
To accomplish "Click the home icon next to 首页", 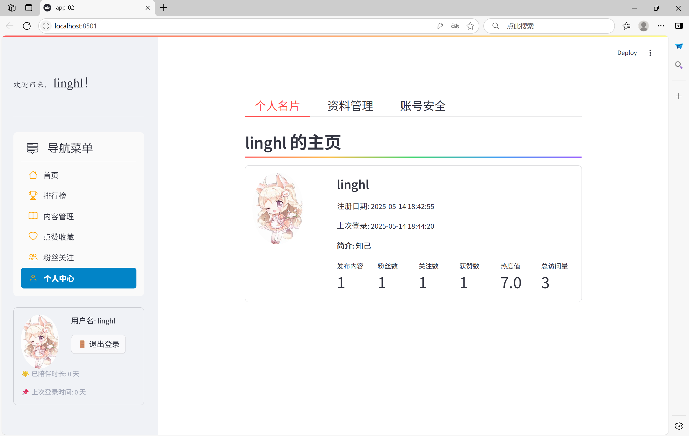I will pos(33,175).
